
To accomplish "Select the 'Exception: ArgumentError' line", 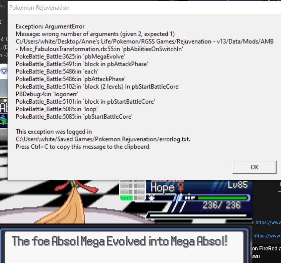I will point(50,27).
